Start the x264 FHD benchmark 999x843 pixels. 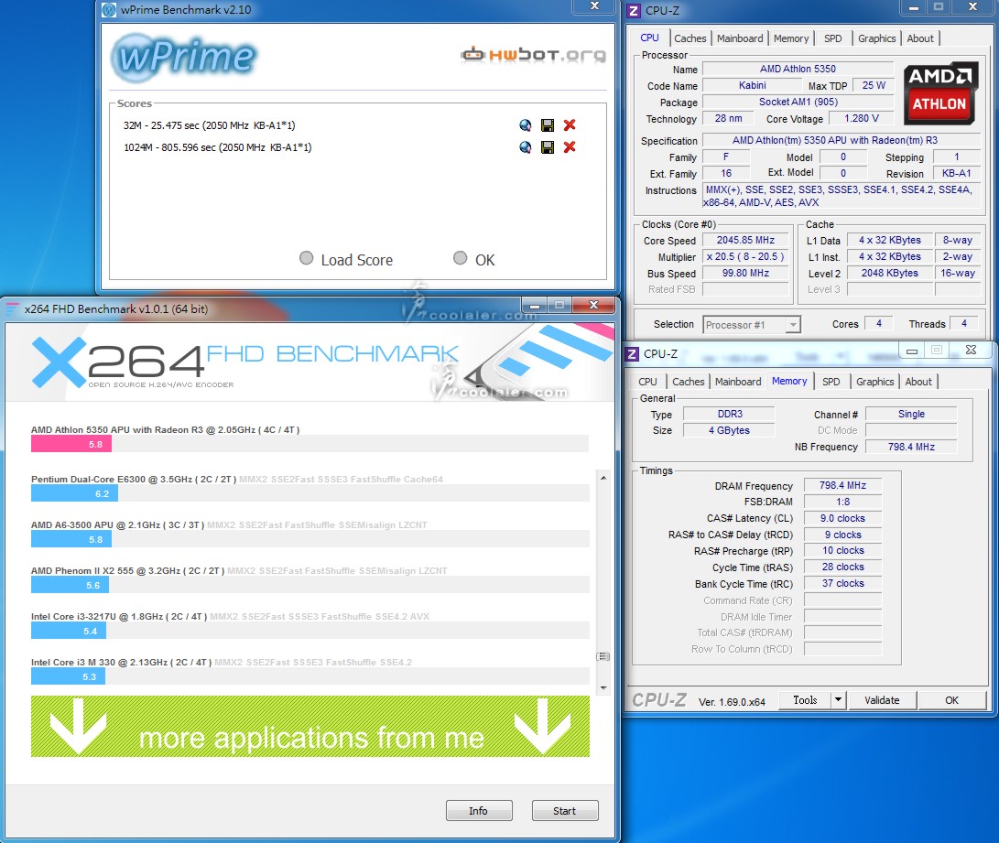[x=564, y=811]
